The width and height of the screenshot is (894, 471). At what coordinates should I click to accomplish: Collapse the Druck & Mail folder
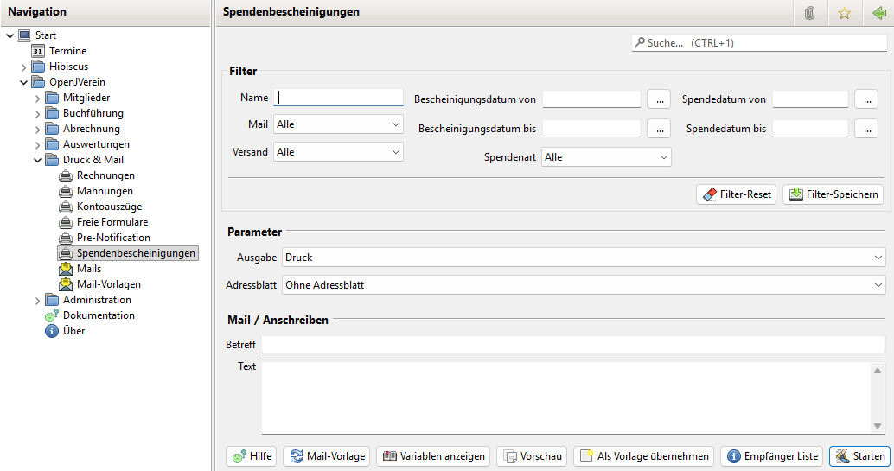tap(37, 161)
